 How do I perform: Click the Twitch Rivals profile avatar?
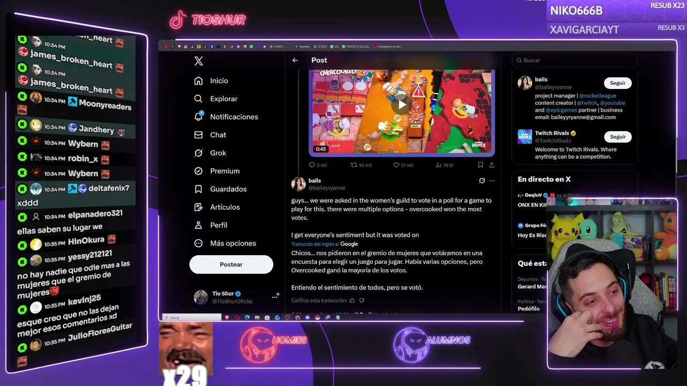524,137
